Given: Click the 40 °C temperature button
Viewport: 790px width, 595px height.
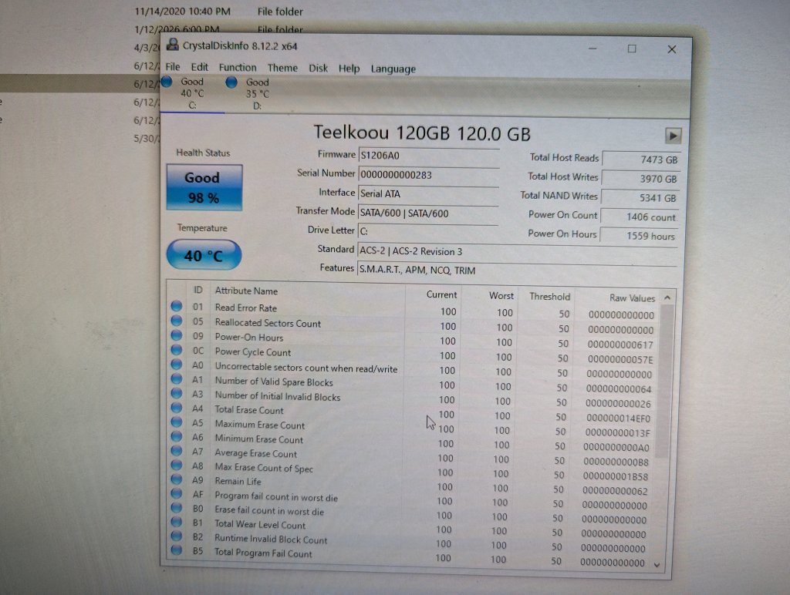Looking at the screenshot, I should coord(204,255).
